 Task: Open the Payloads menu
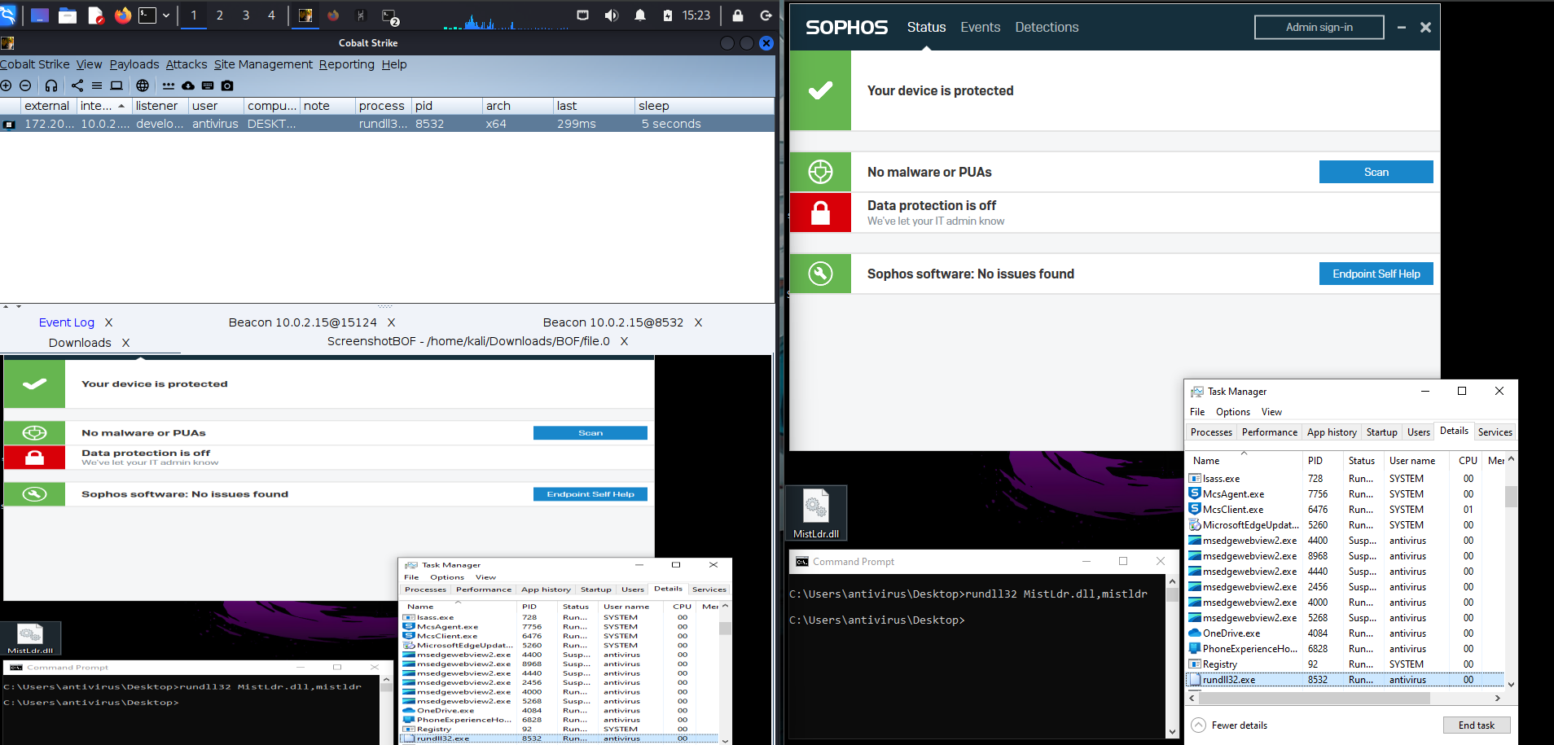134,64
